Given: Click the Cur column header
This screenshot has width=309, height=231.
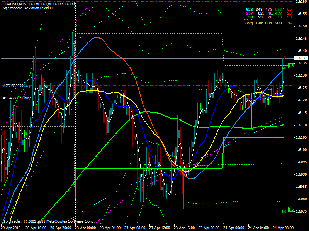Looking at the screenshot, I should point(259,23).
